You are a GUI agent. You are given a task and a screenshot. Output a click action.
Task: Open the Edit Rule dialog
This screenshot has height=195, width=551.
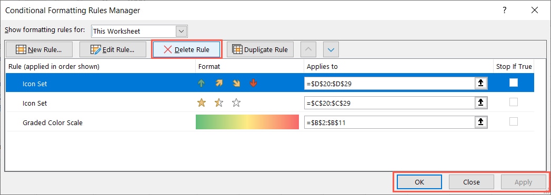pos(113,49)
